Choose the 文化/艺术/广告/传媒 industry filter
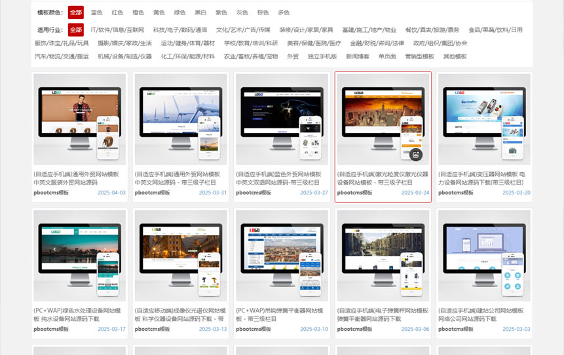The height and width of the screenshot is (355, 564). tap(243, 30)
